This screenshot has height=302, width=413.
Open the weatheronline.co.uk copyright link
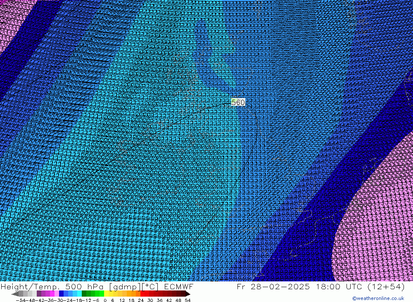tap(378, 298)
